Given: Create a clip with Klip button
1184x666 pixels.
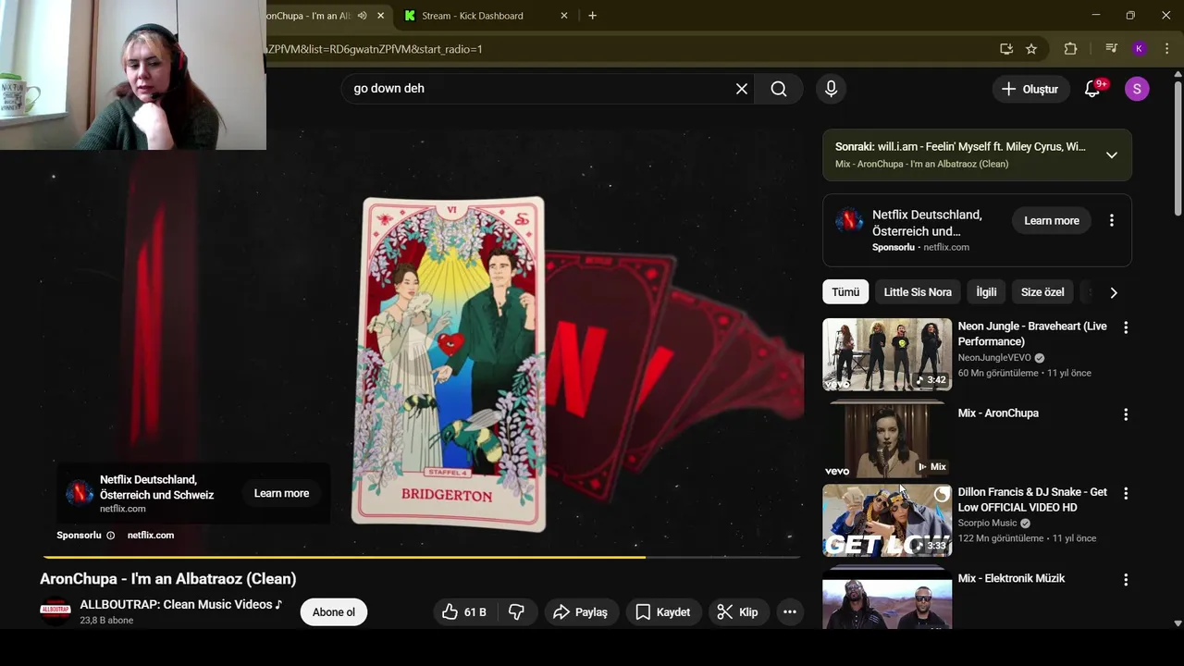Looking at the screenshot, I should coord(738,612).
